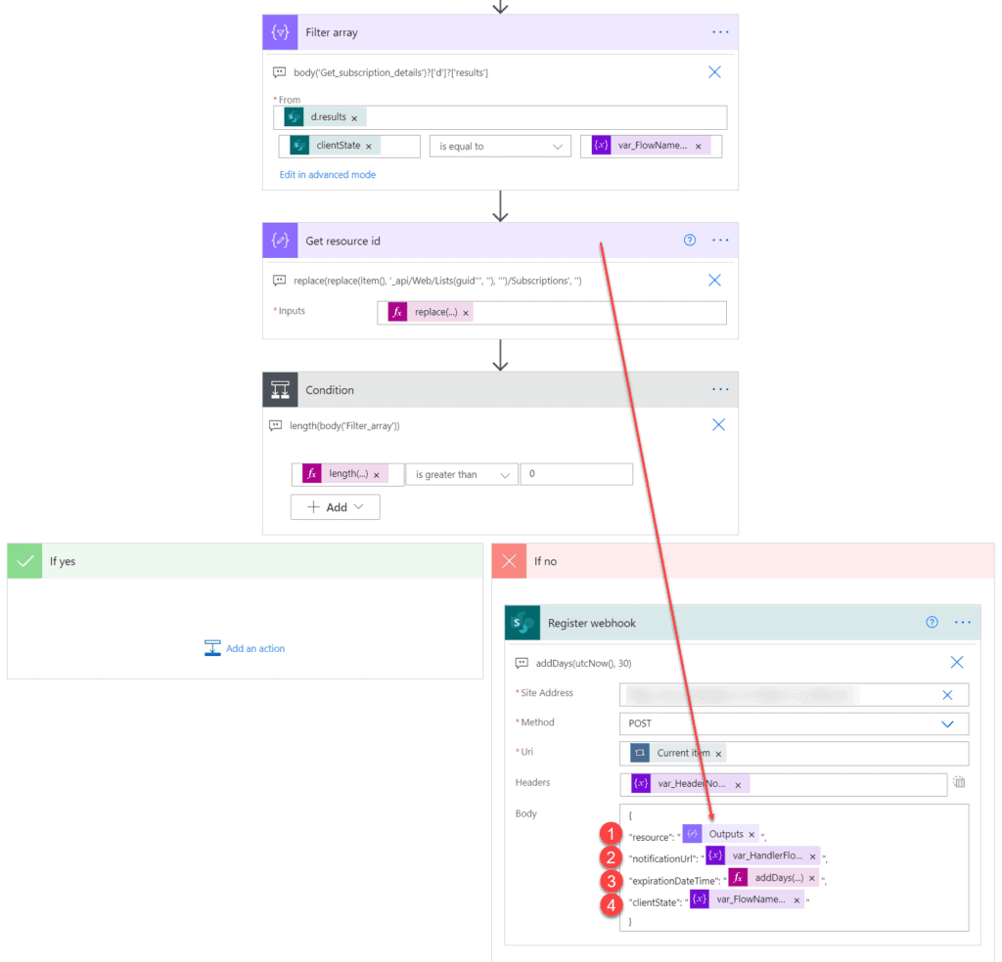
Task: Close the addDays comment in Register webhook
Action: coord(957,663)
